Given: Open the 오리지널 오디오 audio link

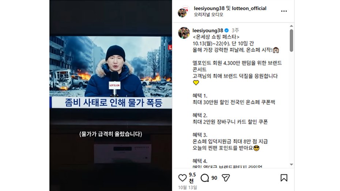Looking at the screenshot, I should (208, 15).
